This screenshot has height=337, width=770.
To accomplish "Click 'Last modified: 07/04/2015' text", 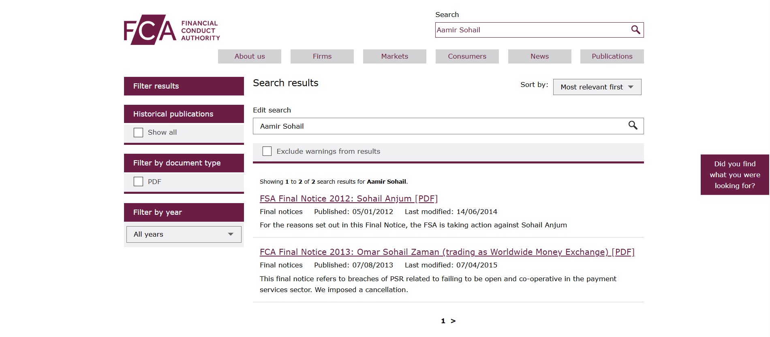I will [451, 265].
